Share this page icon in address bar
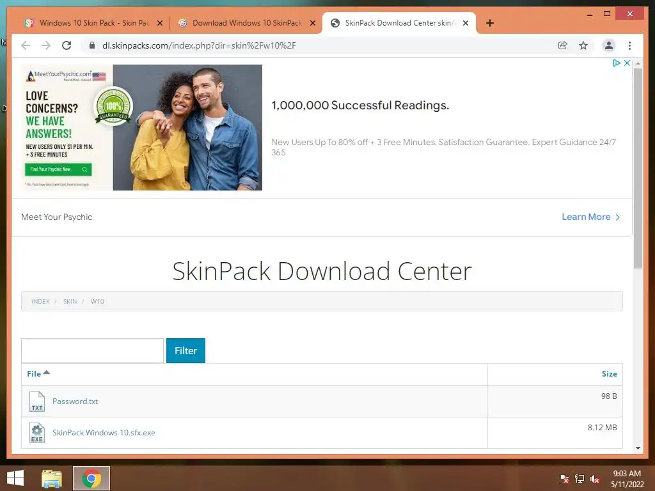Image resolution: width=655 pixels, height=491 pixels. (563, 45)
